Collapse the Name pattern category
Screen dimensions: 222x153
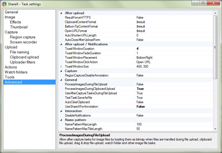61,120
